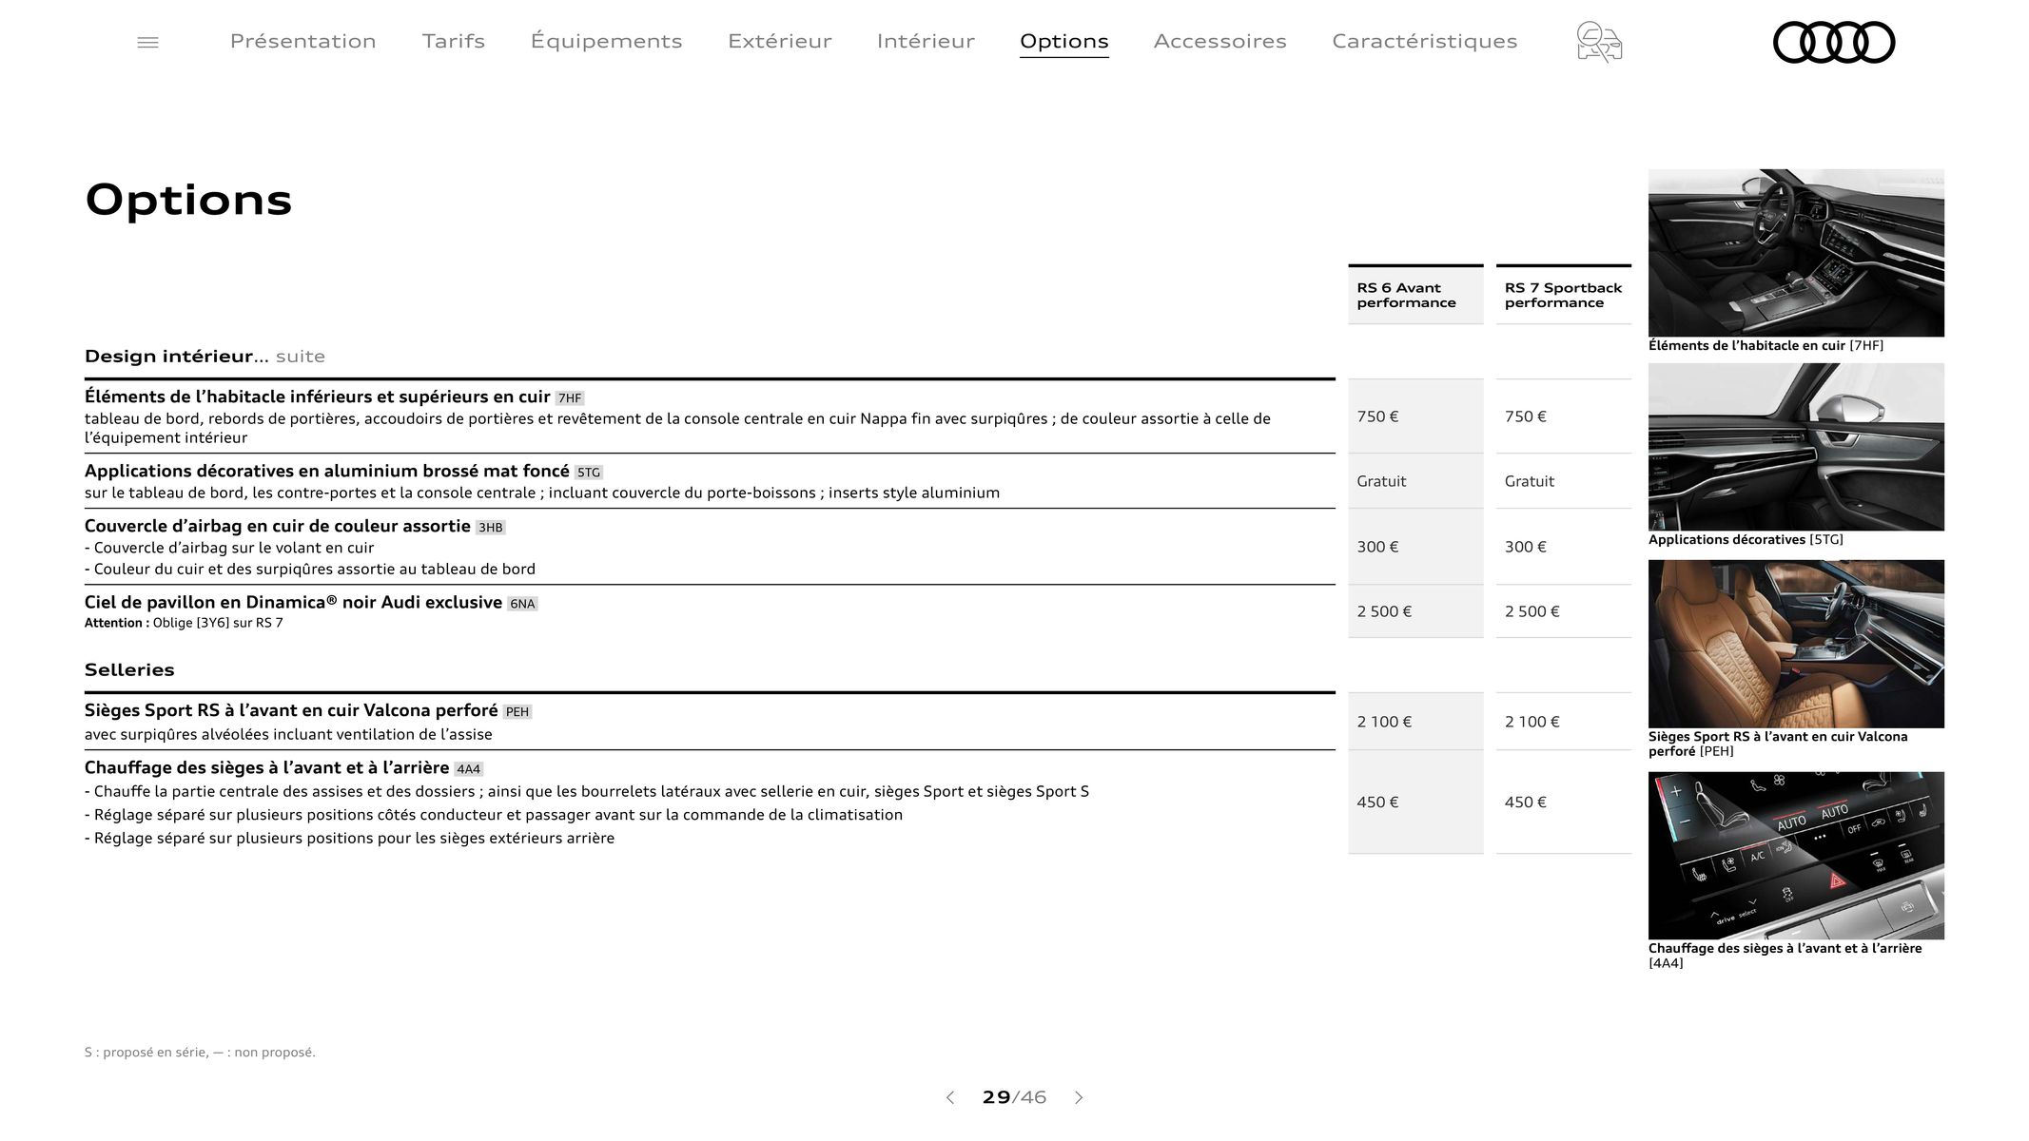Screen dimensions: 2029x1141
Task: Click the Applications décoratives [5TG] caption
Action: (1746, 540)
